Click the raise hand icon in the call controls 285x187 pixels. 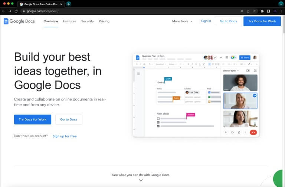tap(239, 132)
